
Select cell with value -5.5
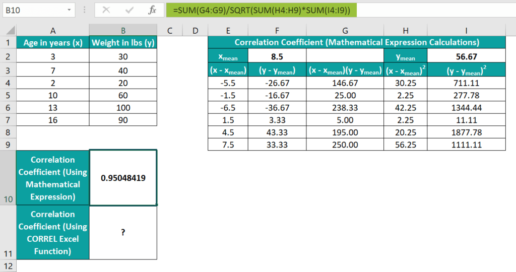pyautogui.click(x=228, y=83)
